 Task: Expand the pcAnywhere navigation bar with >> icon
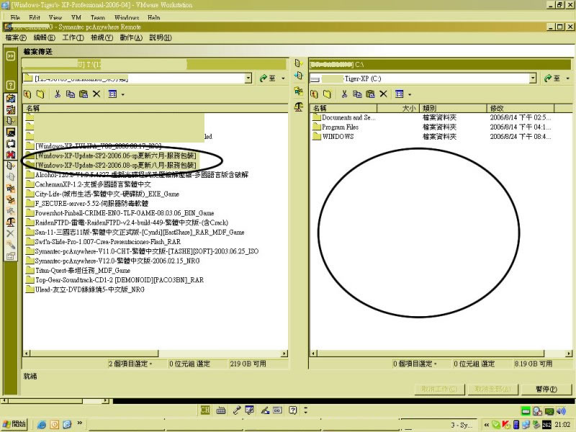[x=11, y=56]
